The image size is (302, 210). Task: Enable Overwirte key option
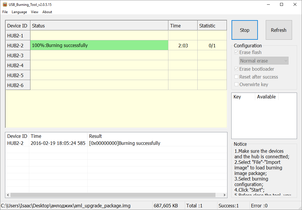tap(236, 84)
